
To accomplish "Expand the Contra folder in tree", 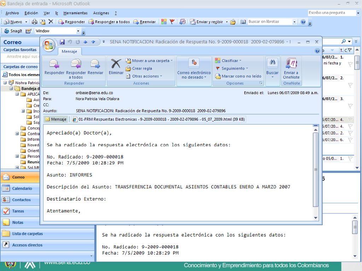I will click(17, 133).
